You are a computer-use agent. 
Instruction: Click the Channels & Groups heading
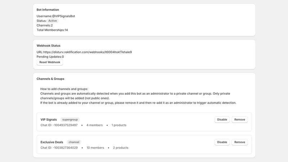tap(50, 79)
